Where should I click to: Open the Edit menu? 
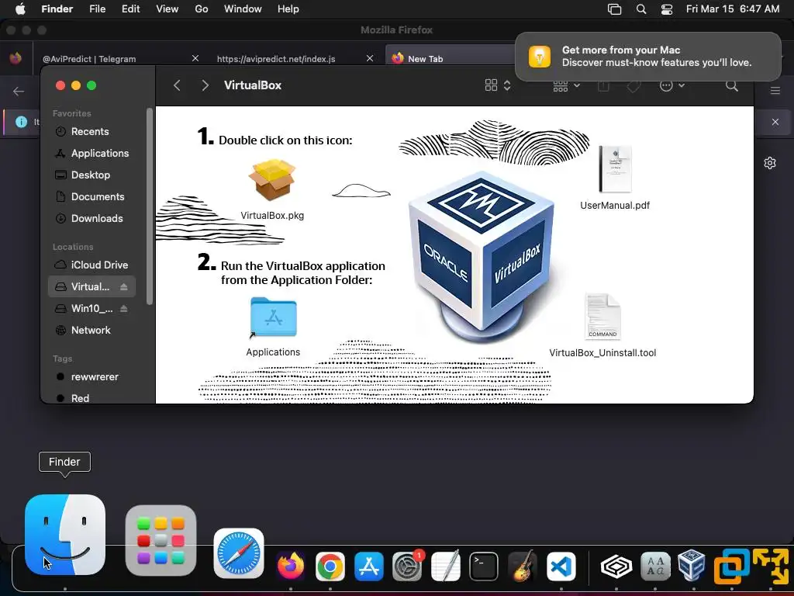[x=130, y=9]
